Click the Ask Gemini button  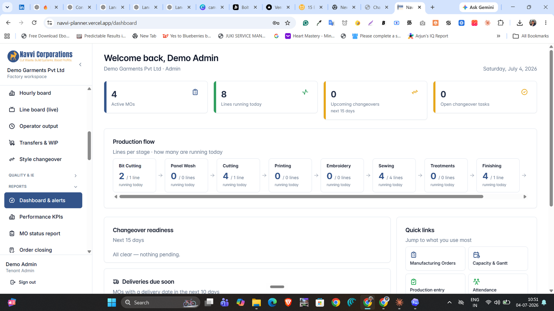(x=479, y=7)
